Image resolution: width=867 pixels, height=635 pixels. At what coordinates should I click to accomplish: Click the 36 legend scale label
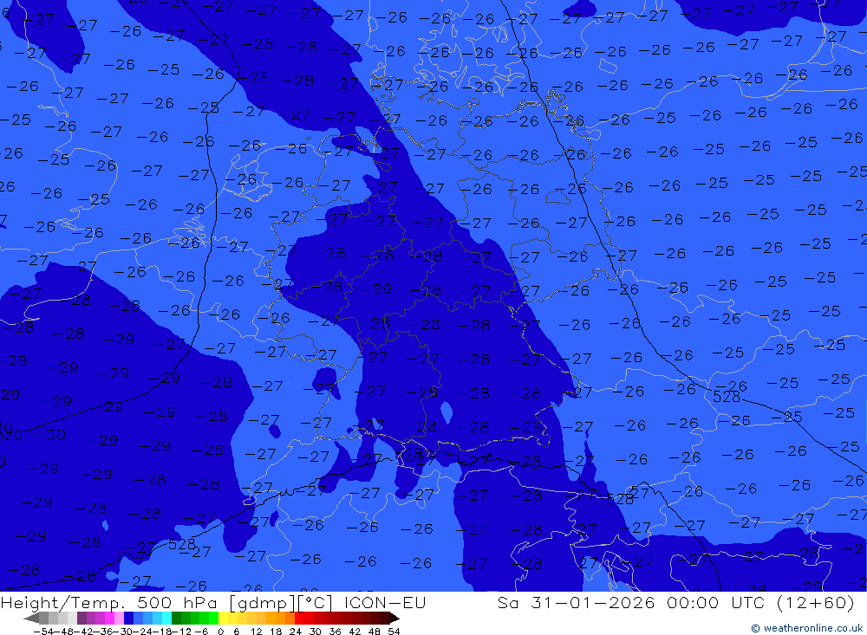(x=335, y=632)
